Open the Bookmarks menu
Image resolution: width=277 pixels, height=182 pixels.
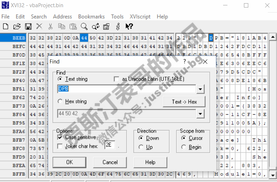91,16
